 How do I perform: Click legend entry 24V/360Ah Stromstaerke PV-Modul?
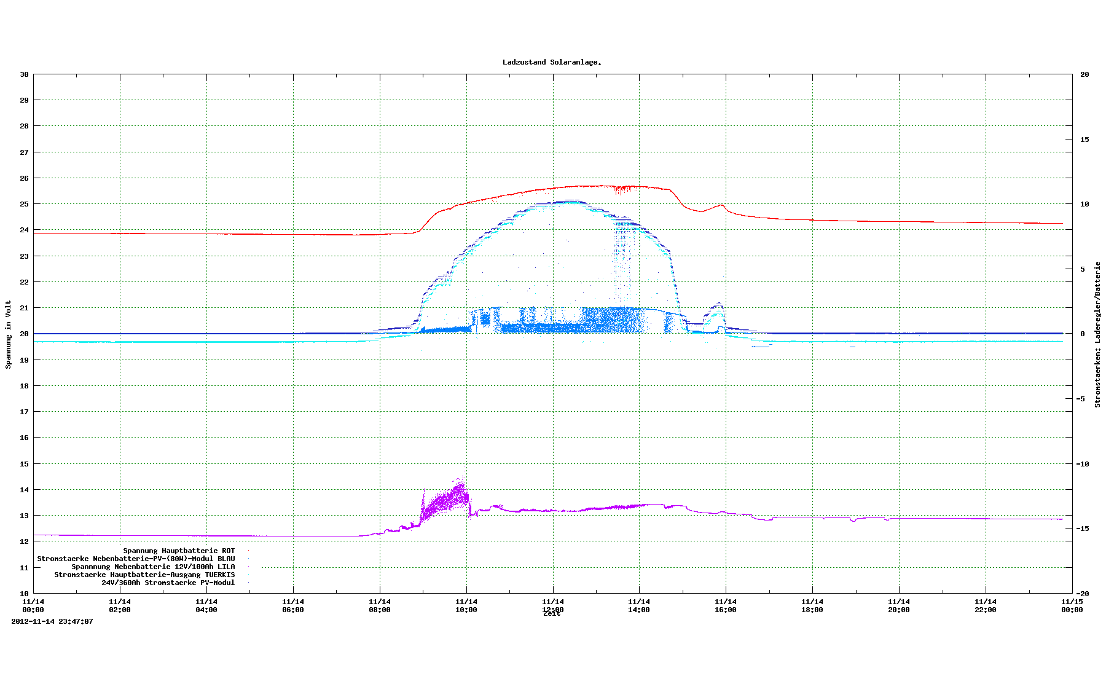pyautogui.click(x=168, y=583)
